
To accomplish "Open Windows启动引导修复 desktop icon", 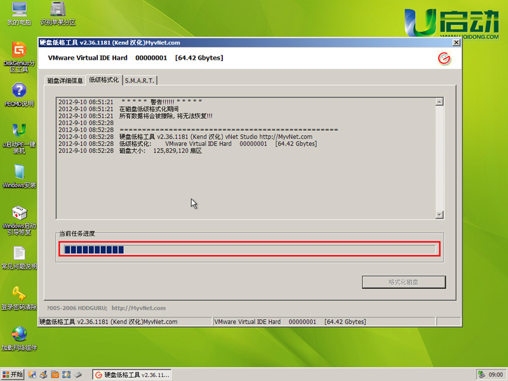I will tap(19, 220).
